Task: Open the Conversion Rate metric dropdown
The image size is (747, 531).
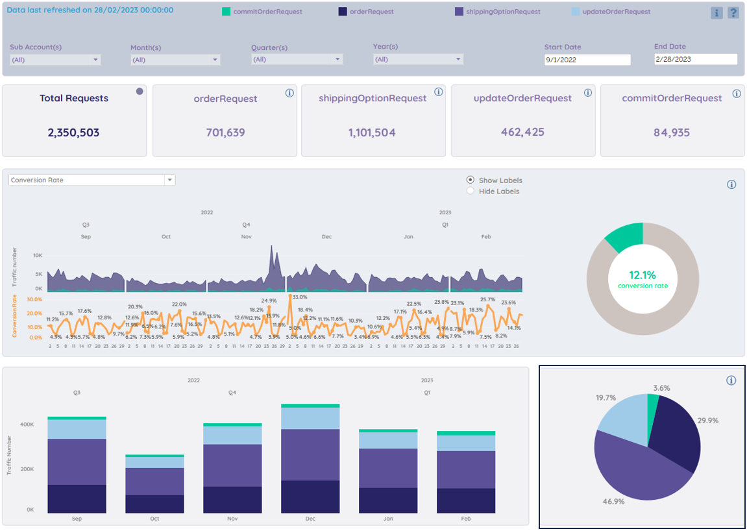Action: click(x=92, y=180)
